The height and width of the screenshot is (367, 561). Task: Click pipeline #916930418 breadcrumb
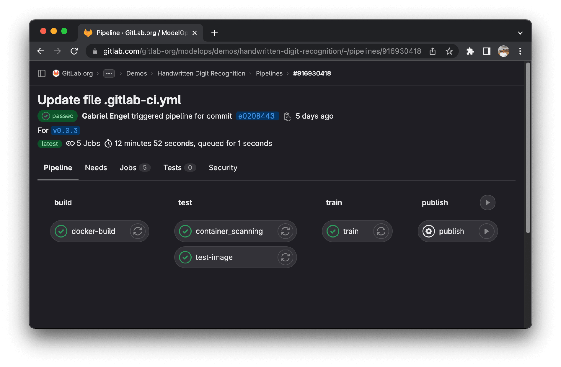(x=312, y=73)
